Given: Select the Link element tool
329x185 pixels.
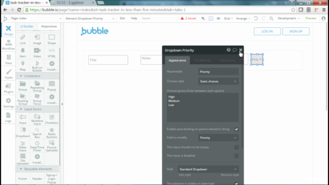Looking at the screenshot, I should (23, 40).
